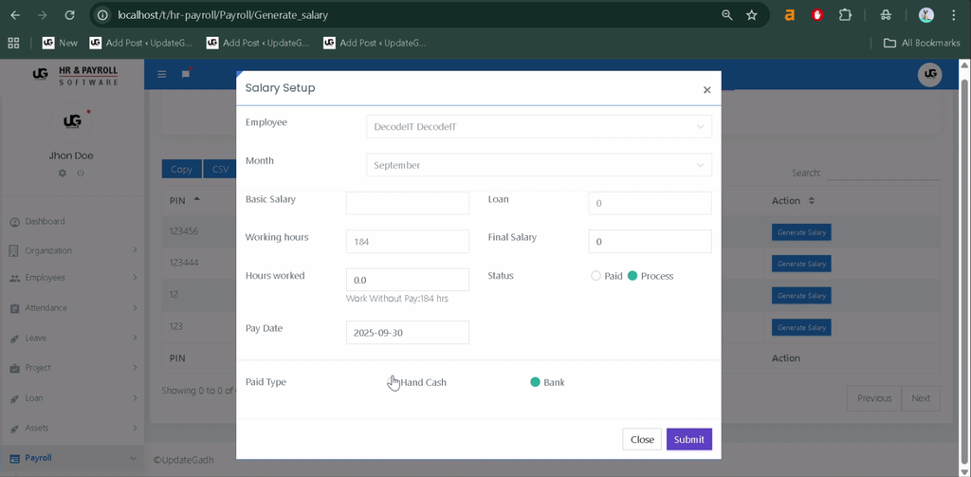Select the Paid status radio button
Viewport: 971px width, 477px height.
595,276
